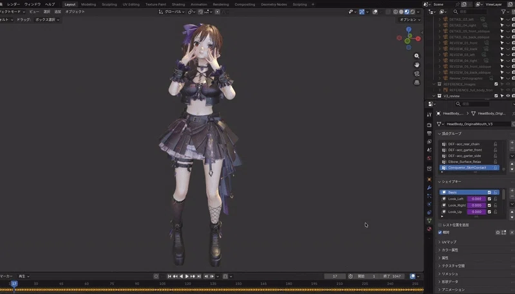Expand the リメッシュ panel
This screenshot has width=515, height=294.
448,273
